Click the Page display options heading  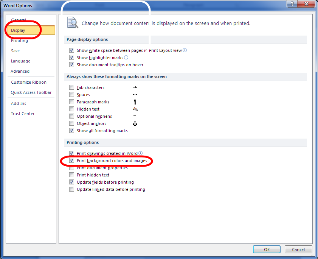(x=87, y=39)
